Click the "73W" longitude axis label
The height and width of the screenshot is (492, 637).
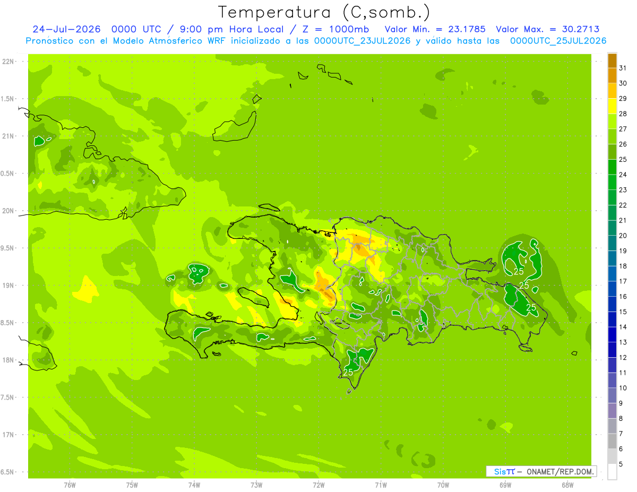(256, 485)
